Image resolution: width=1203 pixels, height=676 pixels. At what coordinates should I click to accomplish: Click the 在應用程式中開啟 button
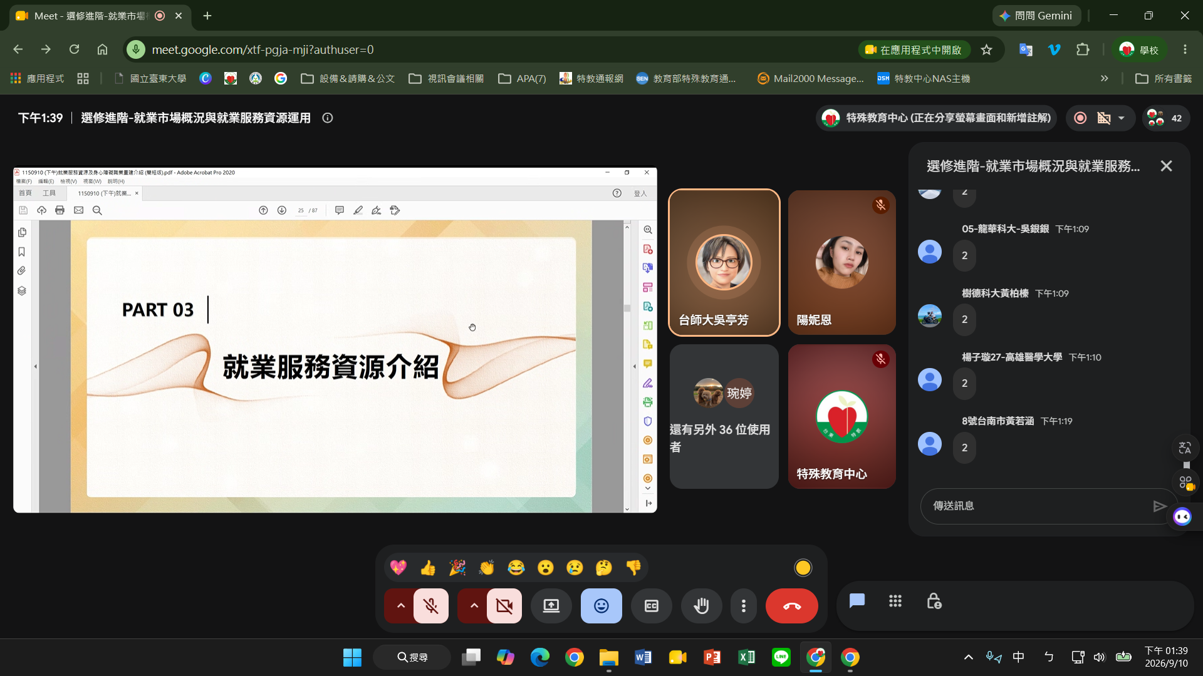(914, 49)
